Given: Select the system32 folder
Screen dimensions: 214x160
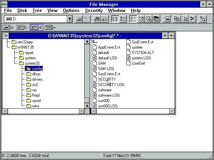Looking at the screenshot, I should (29, 63).
